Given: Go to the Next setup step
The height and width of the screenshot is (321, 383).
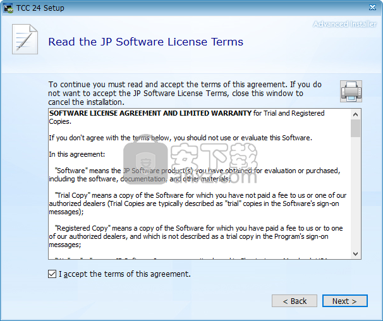Looking at the screenshot, I should (x=344, y=301).
